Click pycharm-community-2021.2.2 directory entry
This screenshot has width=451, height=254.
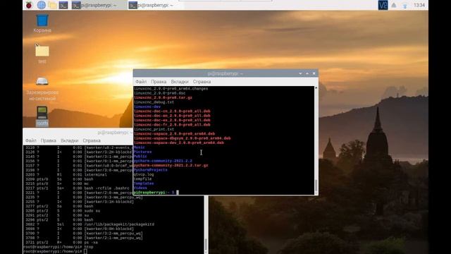[x=163, y=161]
